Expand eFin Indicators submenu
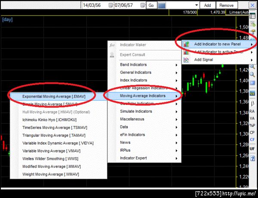Screen dimensions: 258x198 tap(145, 135)
